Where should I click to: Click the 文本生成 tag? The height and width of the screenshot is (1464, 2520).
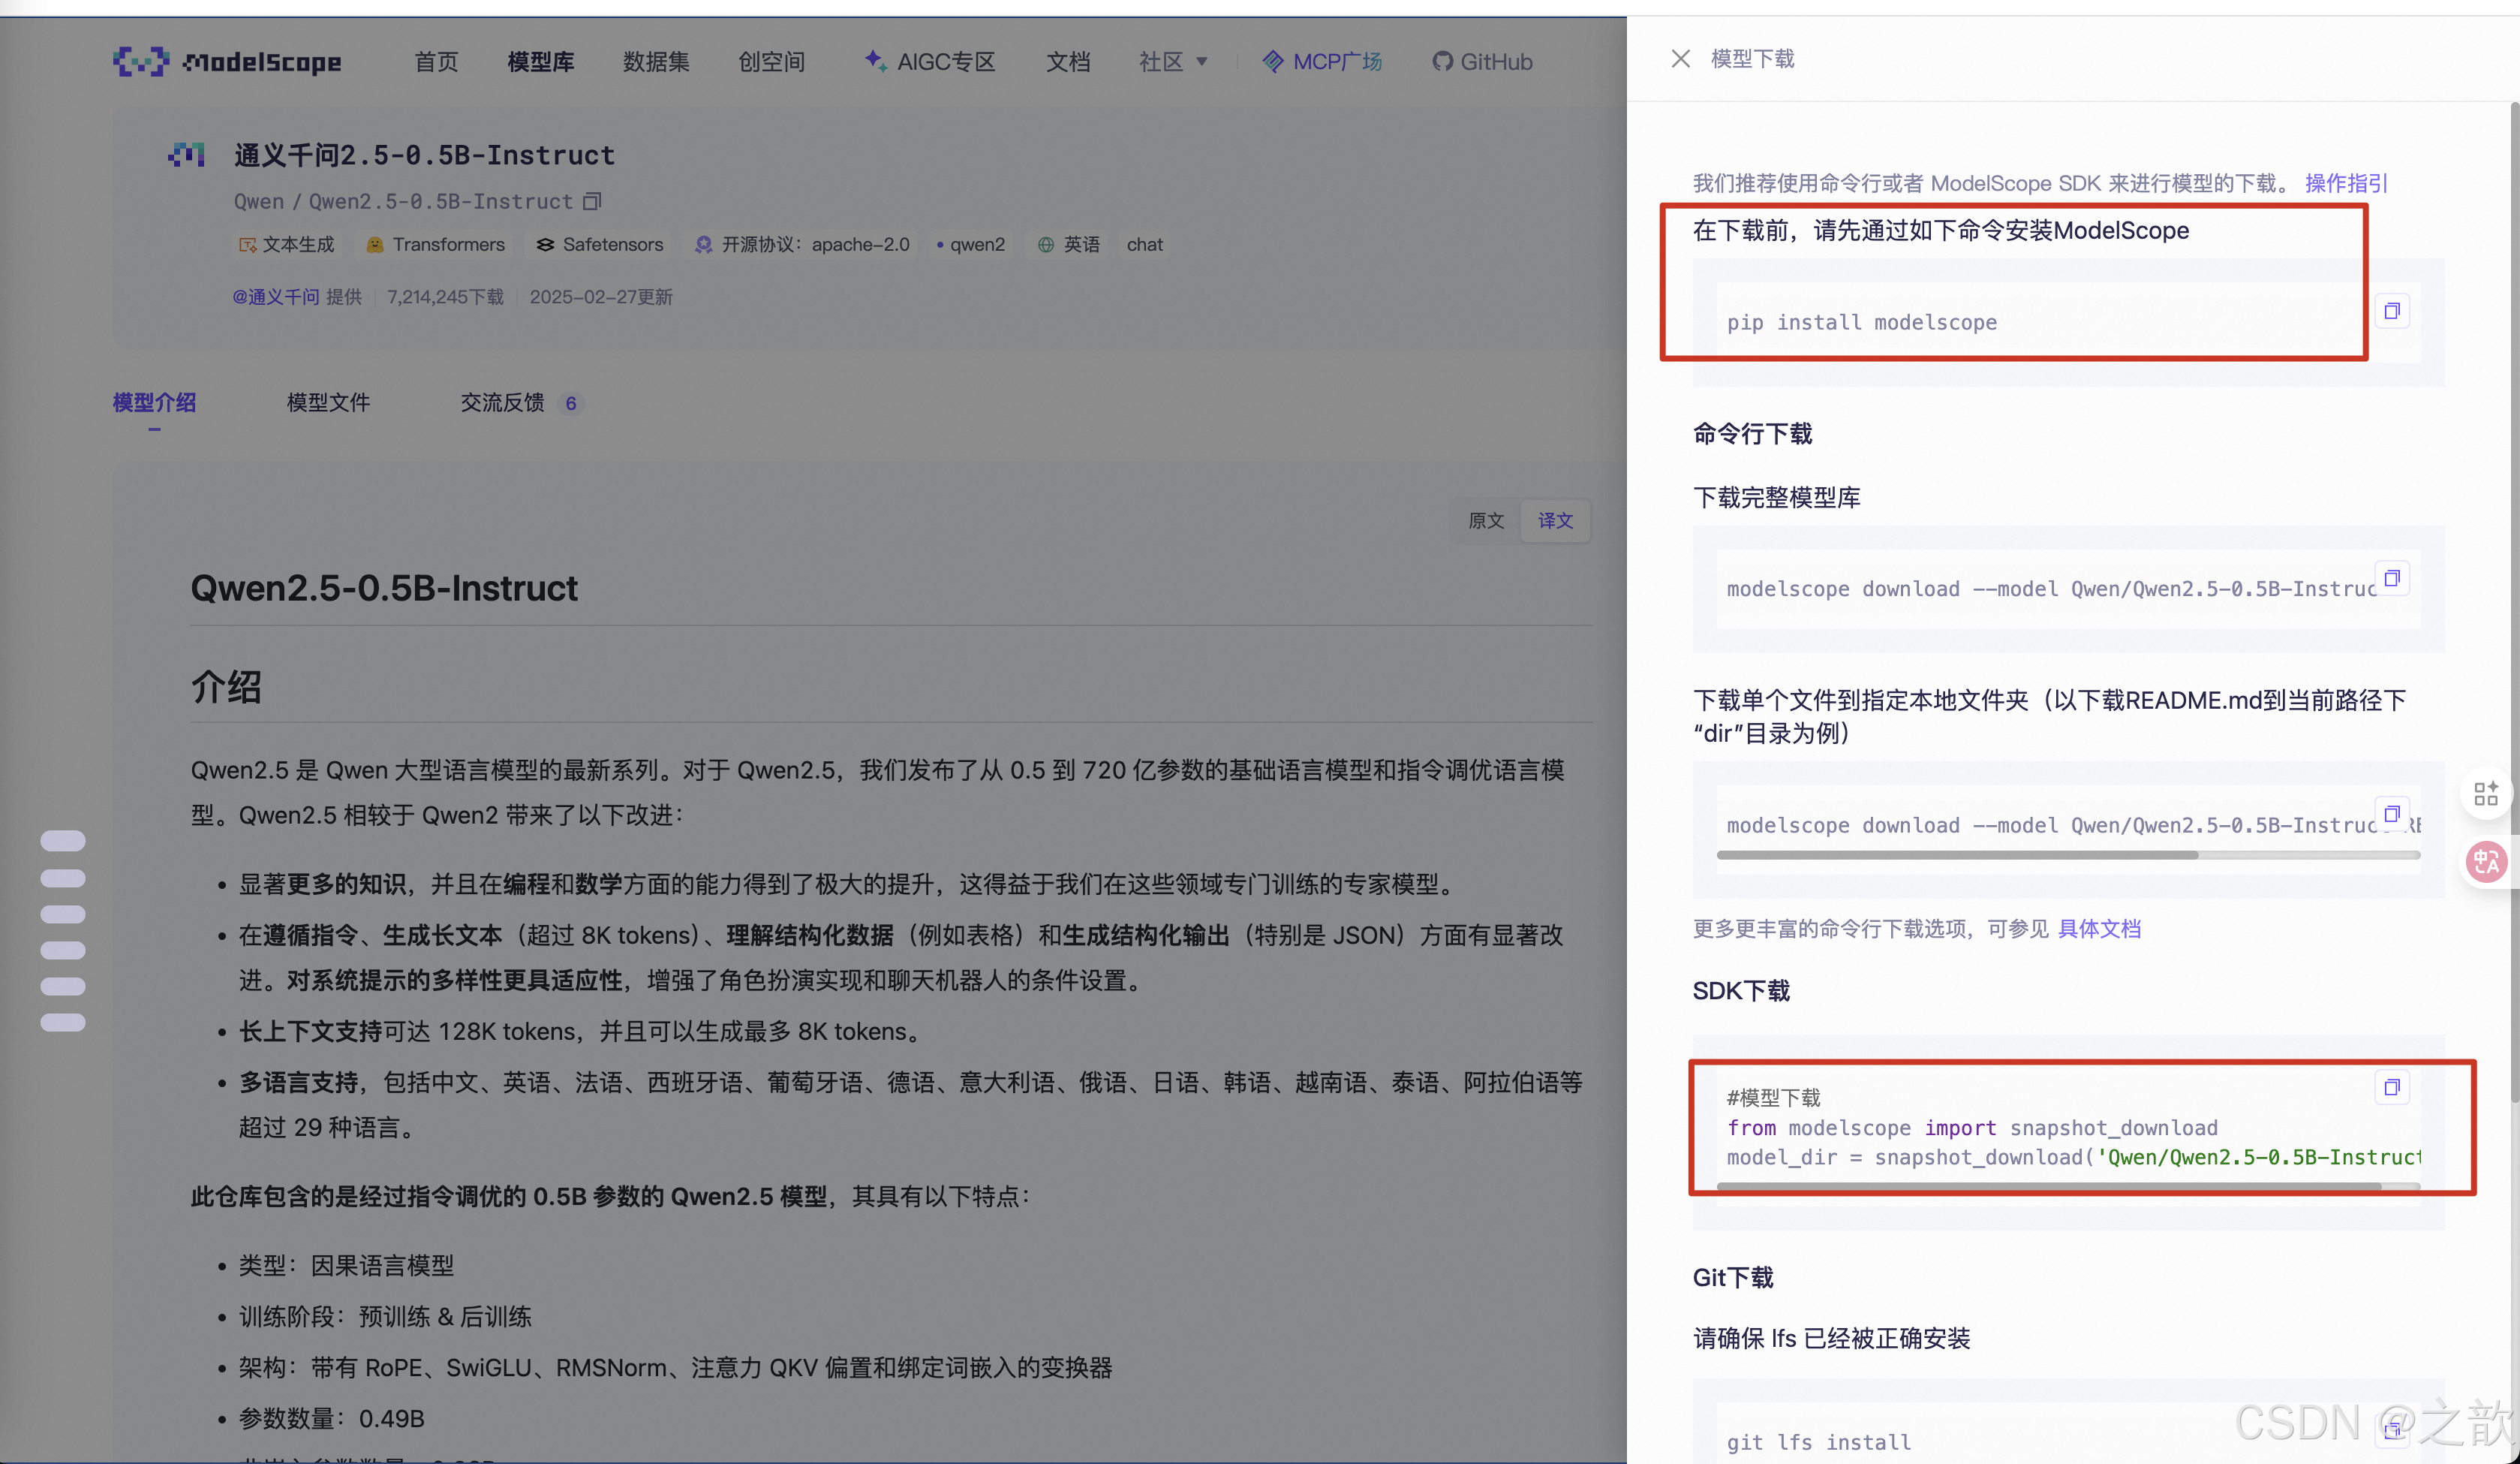click(286, 244)
